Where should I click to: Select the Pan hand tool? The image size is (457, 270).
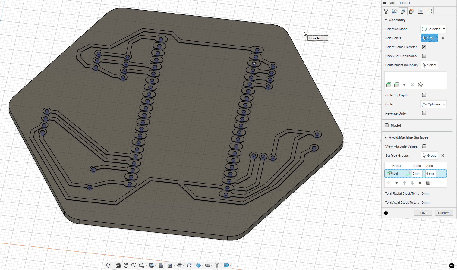click(126, 265)
